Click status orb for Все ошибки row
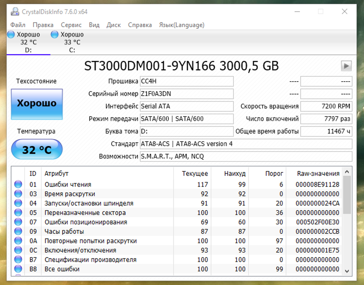This screenshot has width=364, height=285. (18, 269)
